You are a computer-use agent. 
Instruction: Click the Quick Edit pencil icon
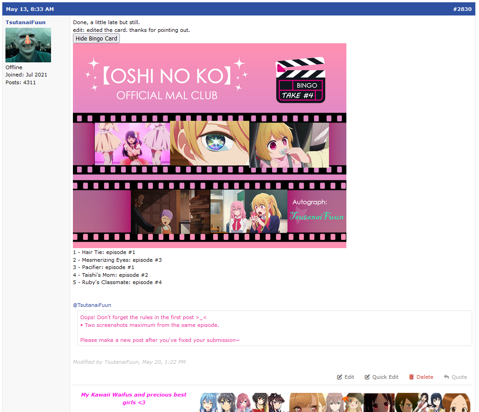pyautogui.click(x=367, y=377)
